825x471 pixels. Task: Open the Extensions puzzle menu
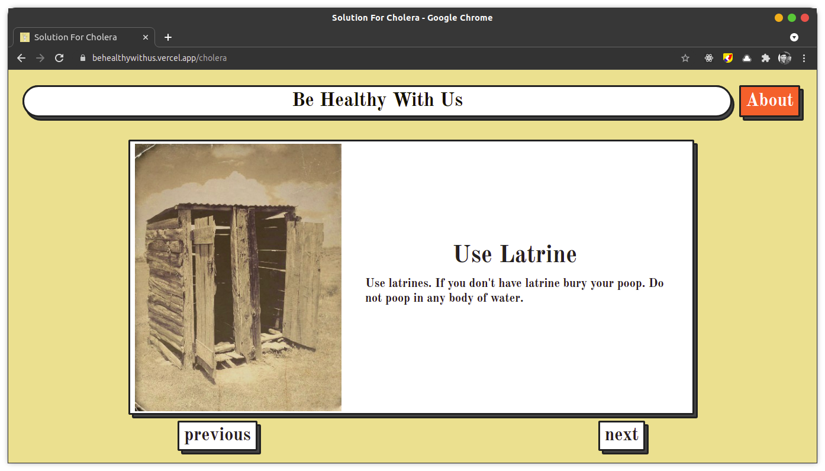766,58
